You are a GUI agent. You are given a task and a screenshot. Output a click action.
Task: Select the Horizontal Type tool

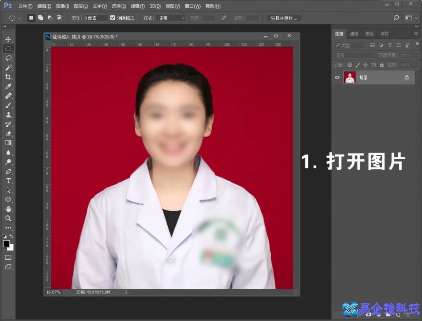click(8, 181)
